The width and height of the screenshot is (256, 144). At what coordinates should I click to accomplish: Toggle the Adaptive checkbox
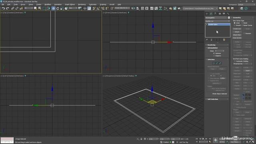[x=214, y=56]
